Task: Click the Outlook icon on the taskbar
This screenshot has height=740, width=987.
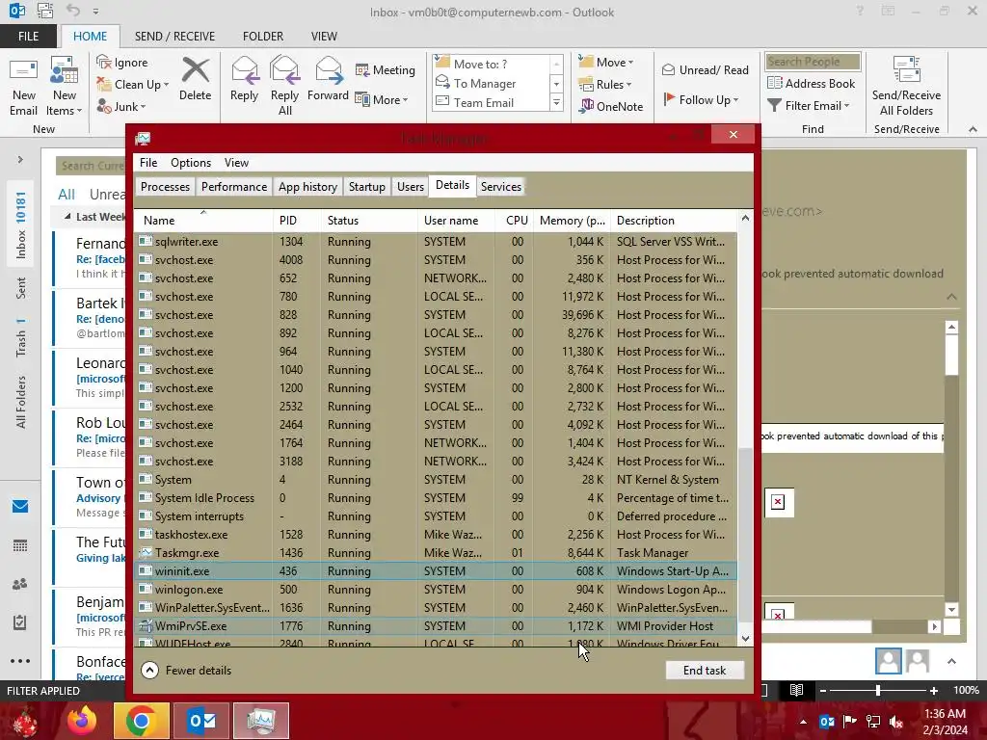Action: [x=201, y=721]
